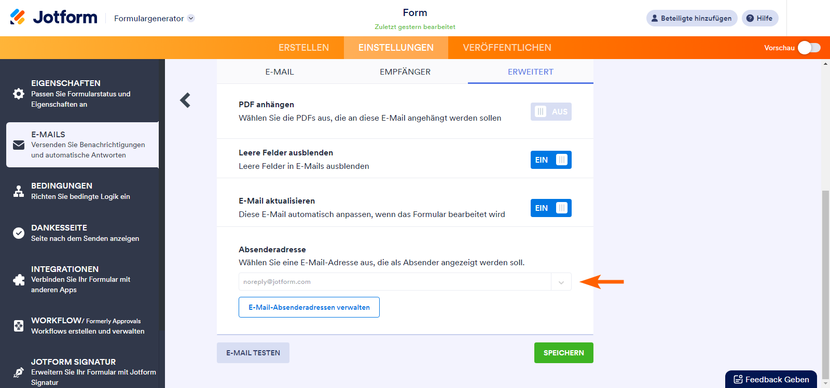Turn off E-Mail aktualisieren switch
This screenshot has height=388, width=830.
click(551, 208)
